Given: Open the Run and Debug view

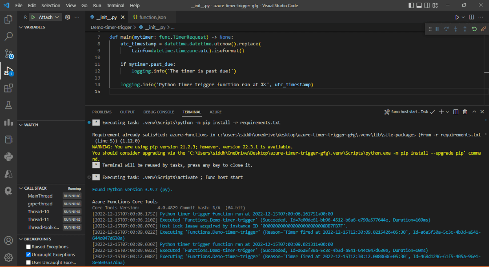Looking at the screenshot, I should tap(8, 71).
